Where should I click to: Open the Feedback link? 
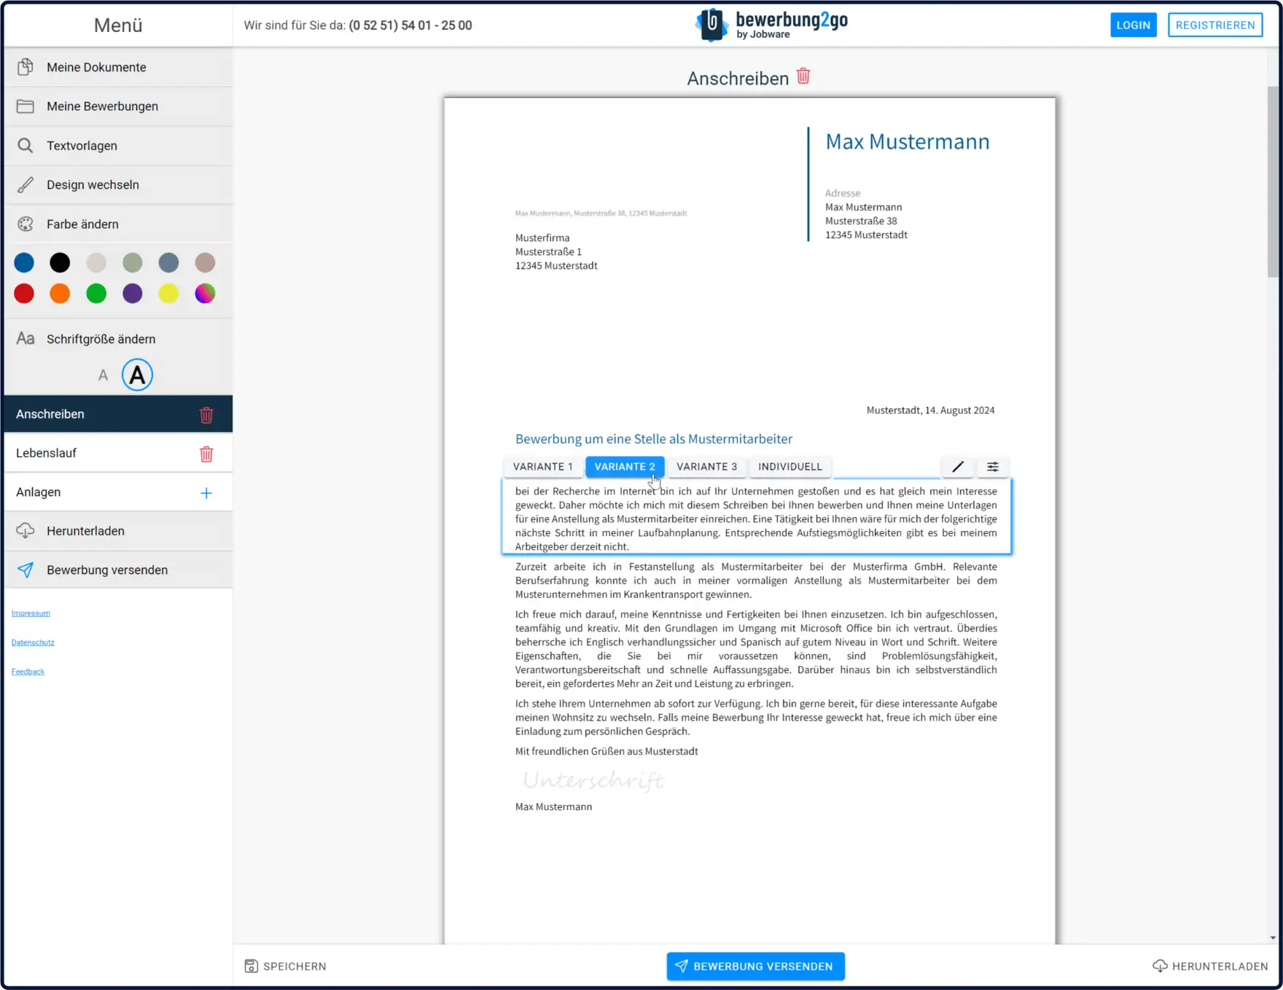coord(28,672)
